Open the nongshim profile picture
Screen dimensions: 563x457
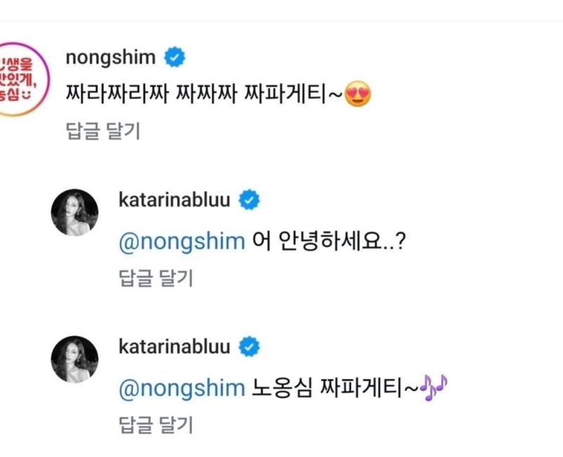point(24,79)
